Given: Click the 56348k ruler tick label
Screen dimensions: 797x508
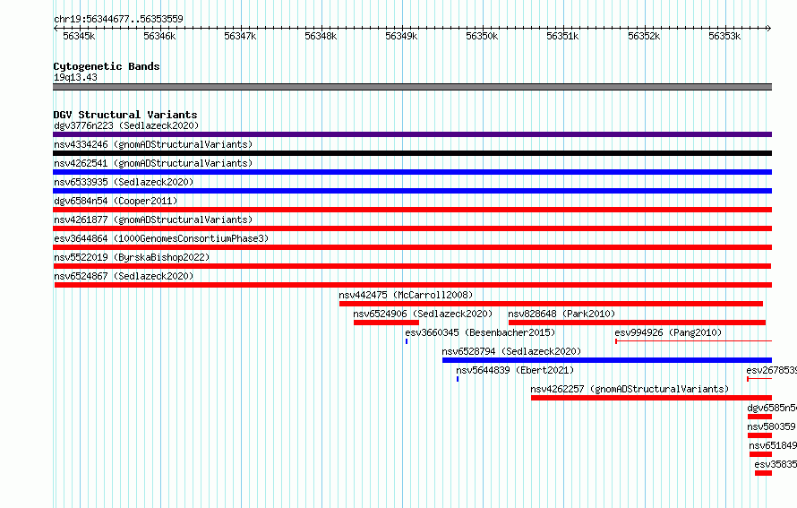Looking at the screenshot, I should [321, 36].
